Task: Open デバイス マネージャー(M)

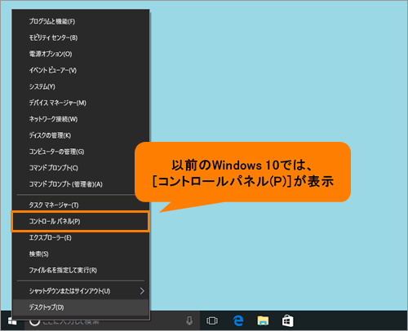Action: click(x=81, y=103)
